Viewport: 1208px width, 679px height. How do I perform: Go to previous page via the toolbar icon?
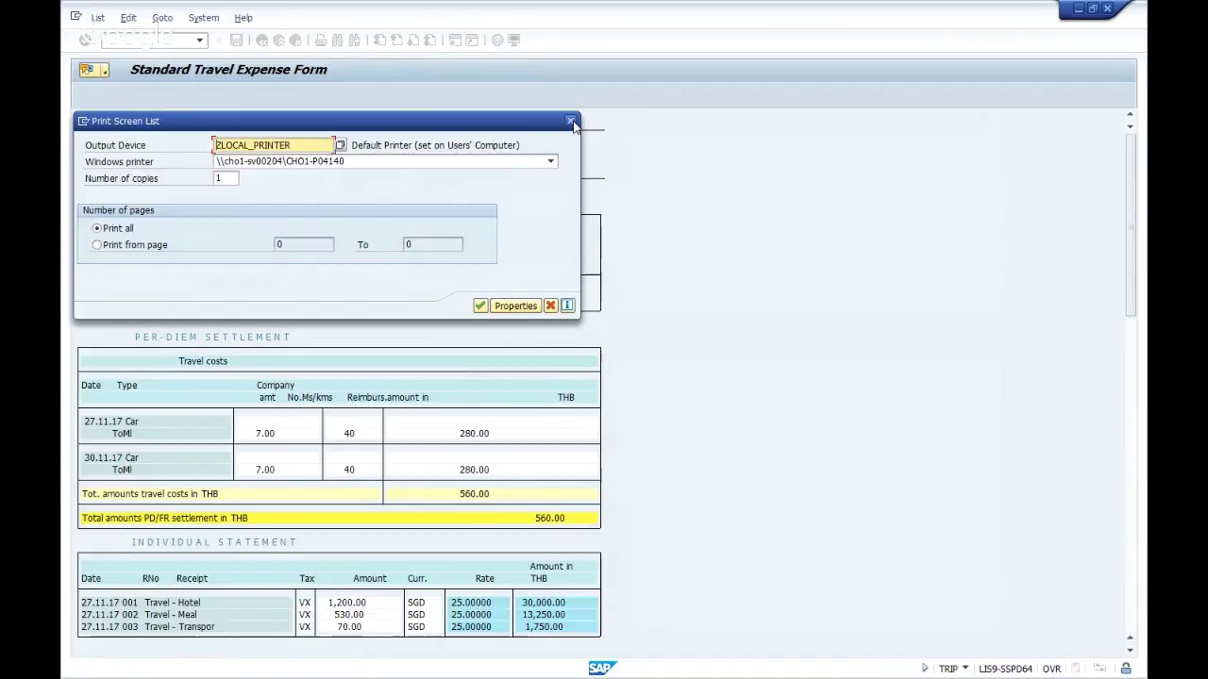[x=396, y=40]
